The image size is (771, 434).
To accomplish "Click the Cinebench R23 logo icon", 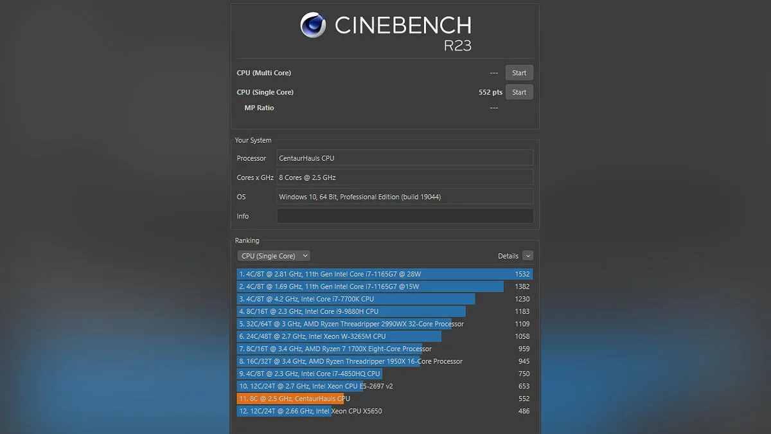I will 313,25.
